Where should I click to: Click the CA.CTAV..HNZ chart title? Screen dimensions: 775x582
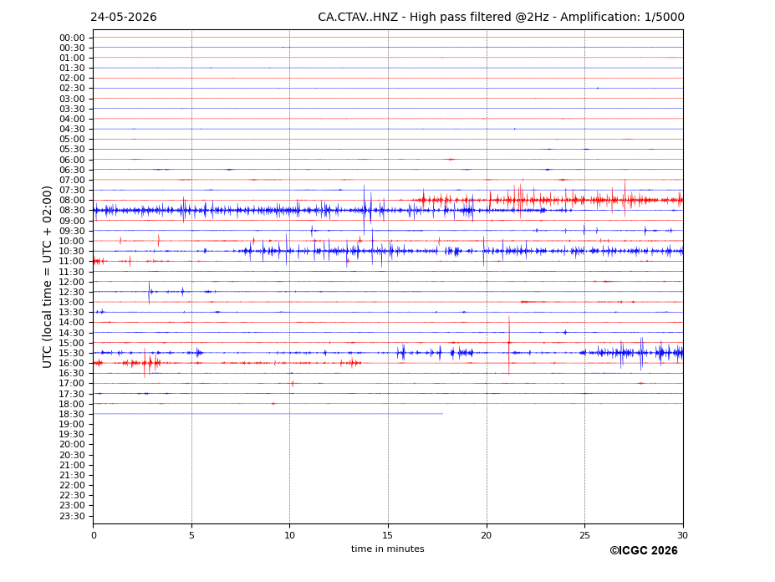tap(501, 18)
